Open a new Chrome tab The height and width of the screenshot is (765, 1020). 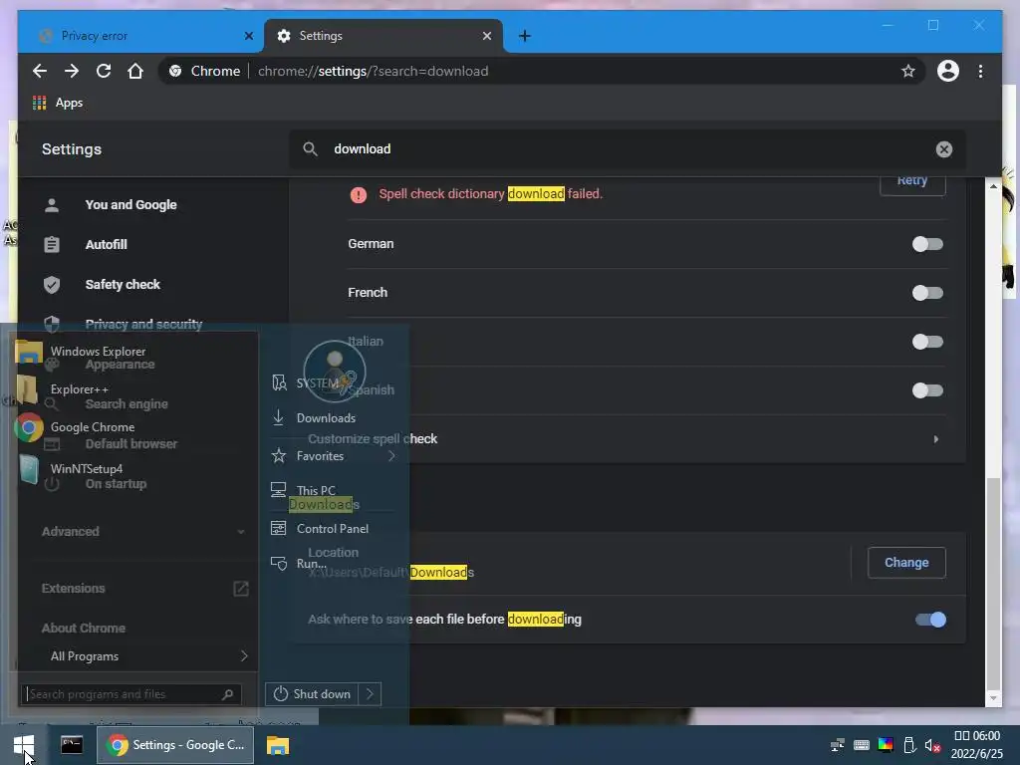click(x=524, y=36)
